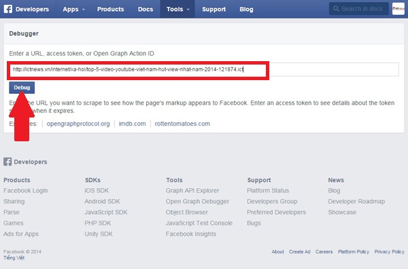This screenshot has height=269, width=408.
Task: Open Platform Status footer link
Action: pos(268,190)
